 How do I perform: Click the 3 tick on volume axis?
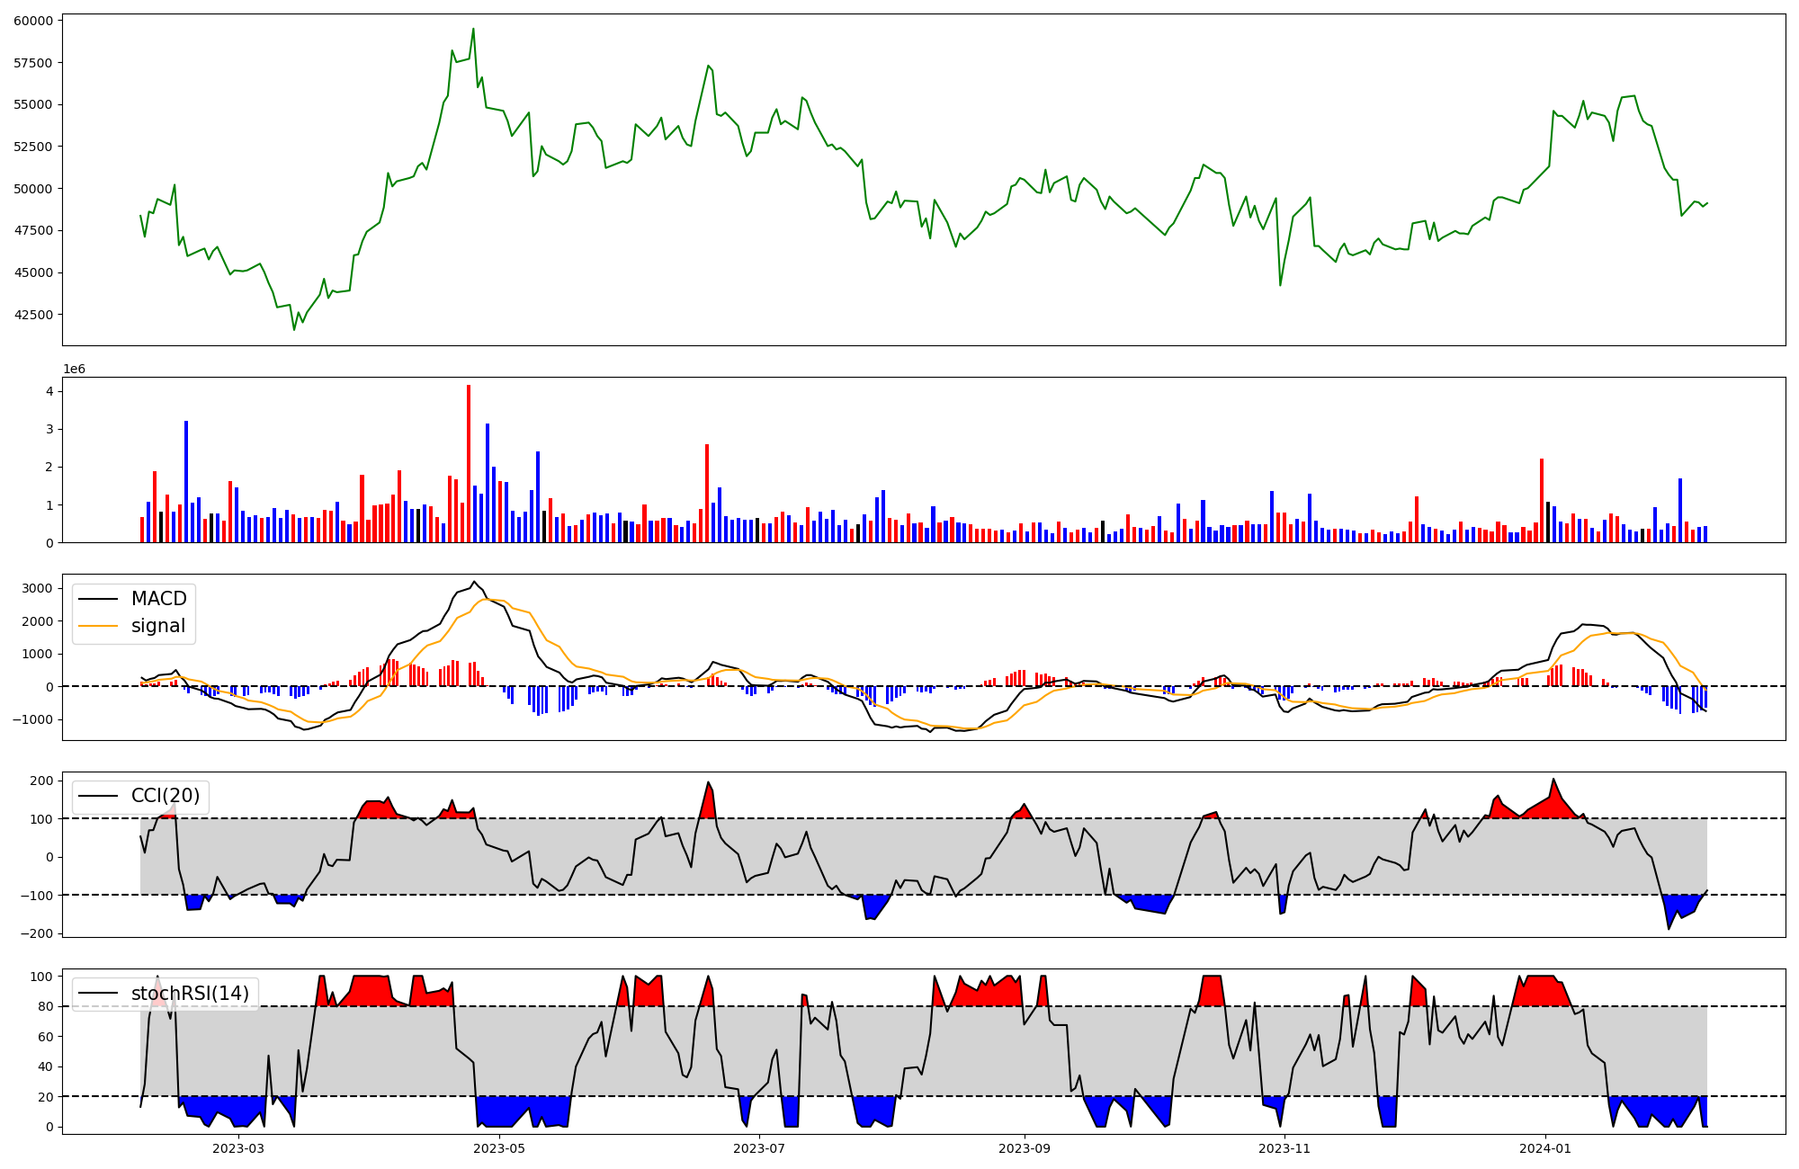(x=49, y=429)
